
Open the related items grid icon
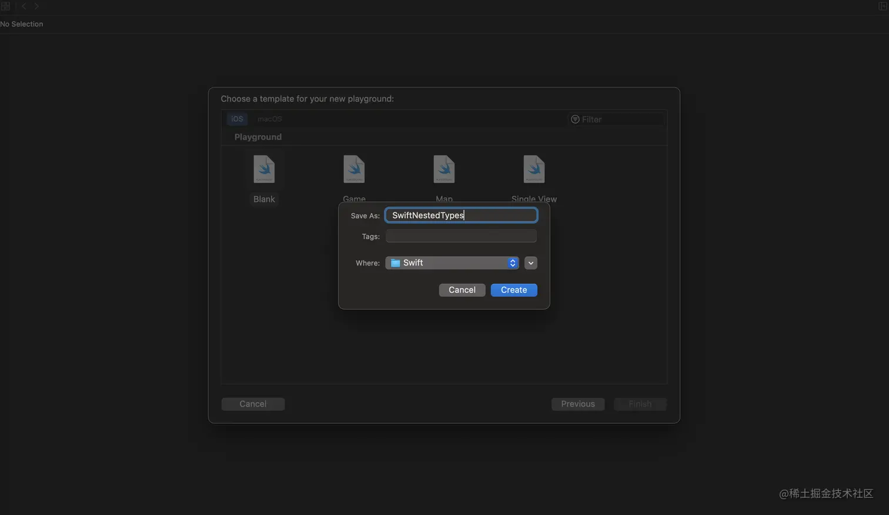click(x=6, y=6)
